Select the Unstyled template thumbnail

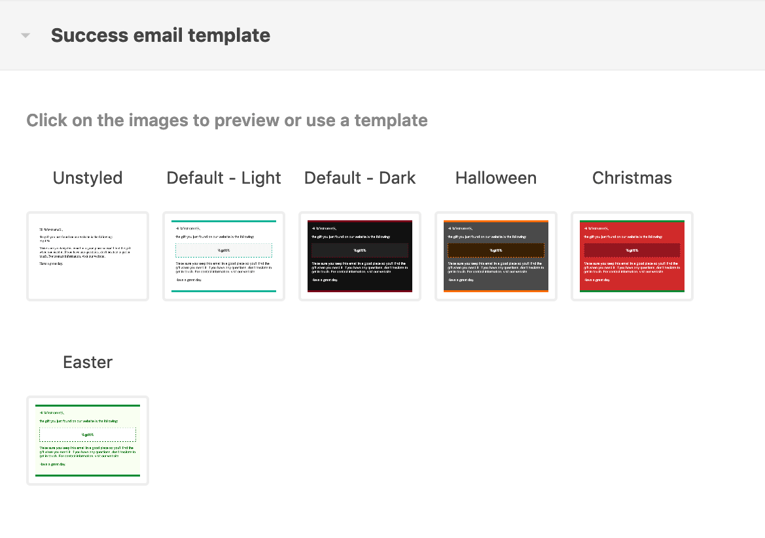point(88,256)
